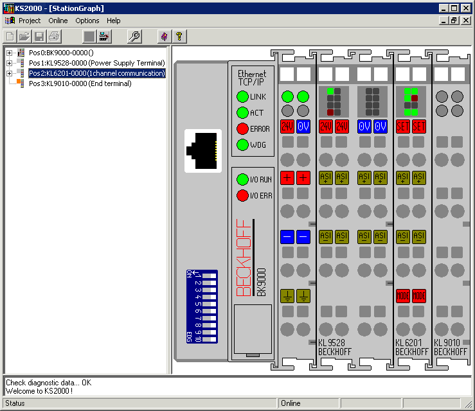
Task: Toggle DIP switch 7 on the address block
Action: tap(210, 319)
